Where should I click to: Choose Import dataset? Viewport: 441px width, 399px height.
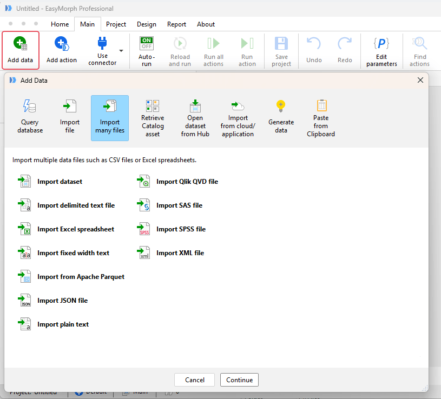point(50,182)
